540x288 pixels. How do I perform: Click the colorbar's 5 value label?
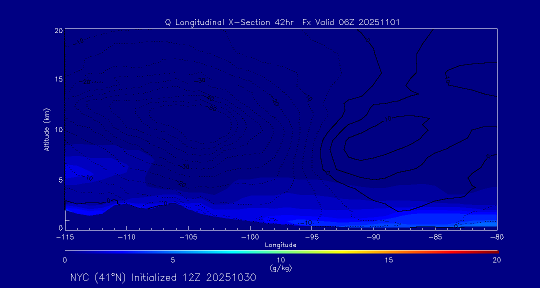coord(173,261)
